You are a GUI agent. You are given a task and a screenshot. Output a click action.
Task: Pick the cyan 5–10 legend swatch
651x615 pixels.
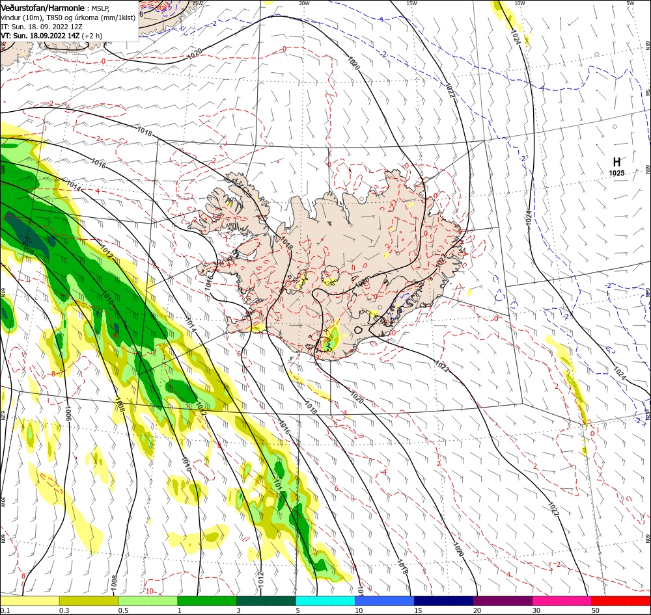(325, 601)
